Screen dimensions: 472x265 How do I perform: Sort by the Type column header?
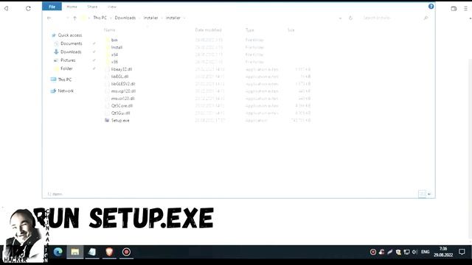tap(249, 30)
